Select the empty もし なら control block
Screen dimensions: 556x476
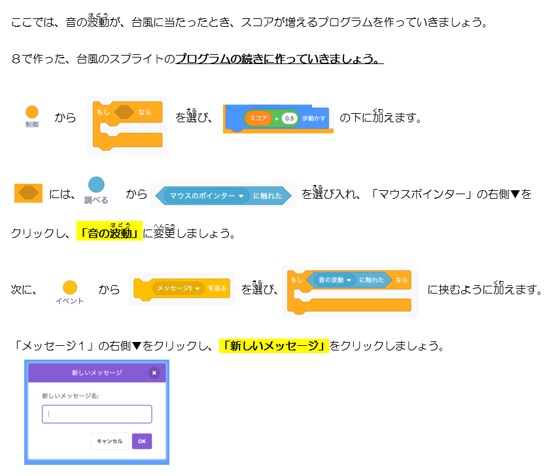[127, 125]
